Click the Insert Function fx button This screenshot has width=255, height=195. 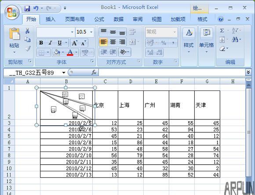[x=94, y=72]
